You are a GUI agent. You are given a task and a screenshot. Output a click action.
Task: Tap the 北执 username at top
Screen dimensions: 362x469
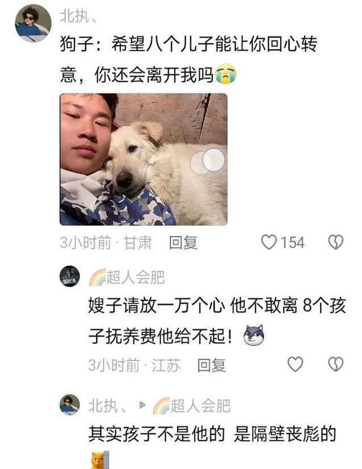(79, 16)
